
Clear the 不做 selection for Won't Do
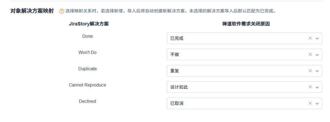point(310,54)
